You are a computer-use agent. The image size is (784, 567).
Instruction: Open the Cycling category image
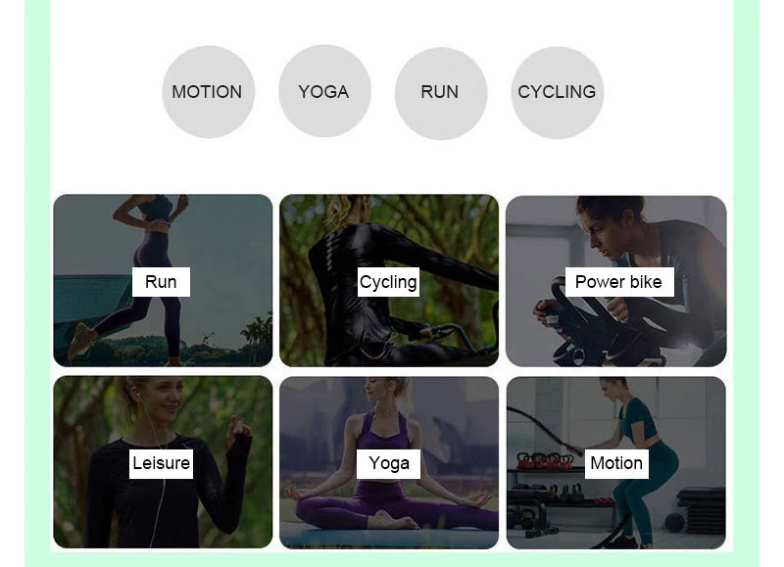point(389,280)
